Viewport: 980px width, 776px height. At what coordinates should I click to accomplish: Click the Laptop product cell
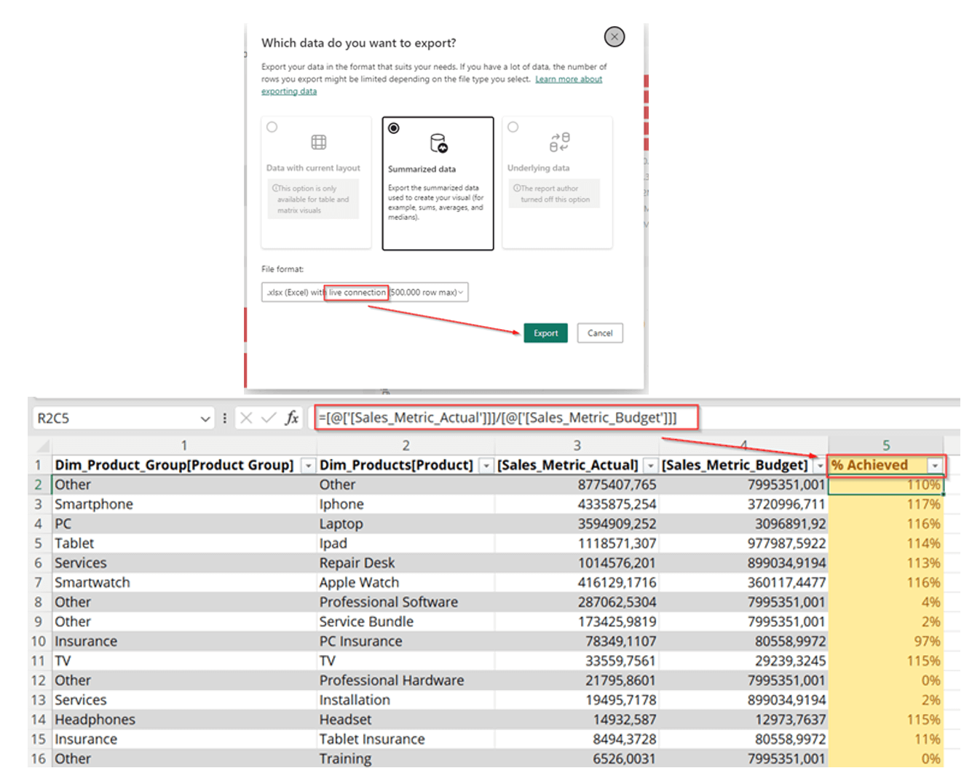point(406,524)
